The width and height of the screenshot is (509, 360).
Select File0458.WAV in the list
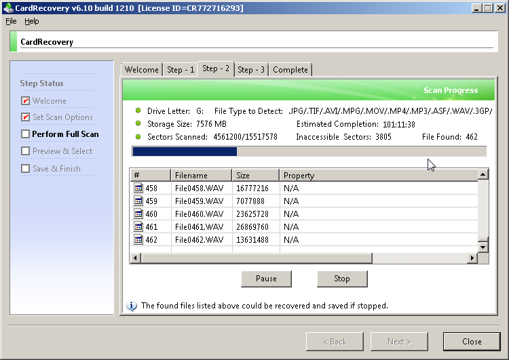coord(199,188)
